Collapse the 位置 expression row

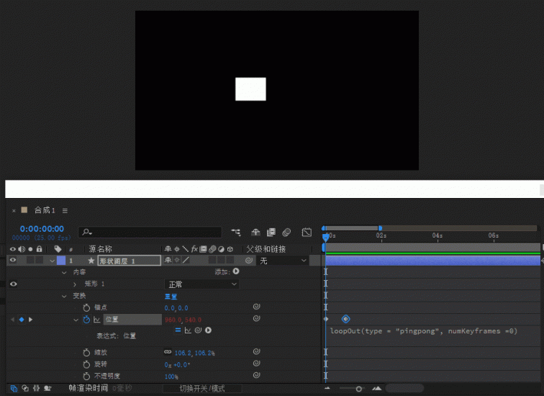(76, 320)
